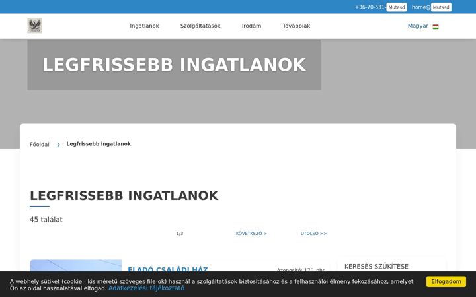Reveal the phone number with Mutasd
This screenshot has width=476, height=297.
(x=397, y=7)
